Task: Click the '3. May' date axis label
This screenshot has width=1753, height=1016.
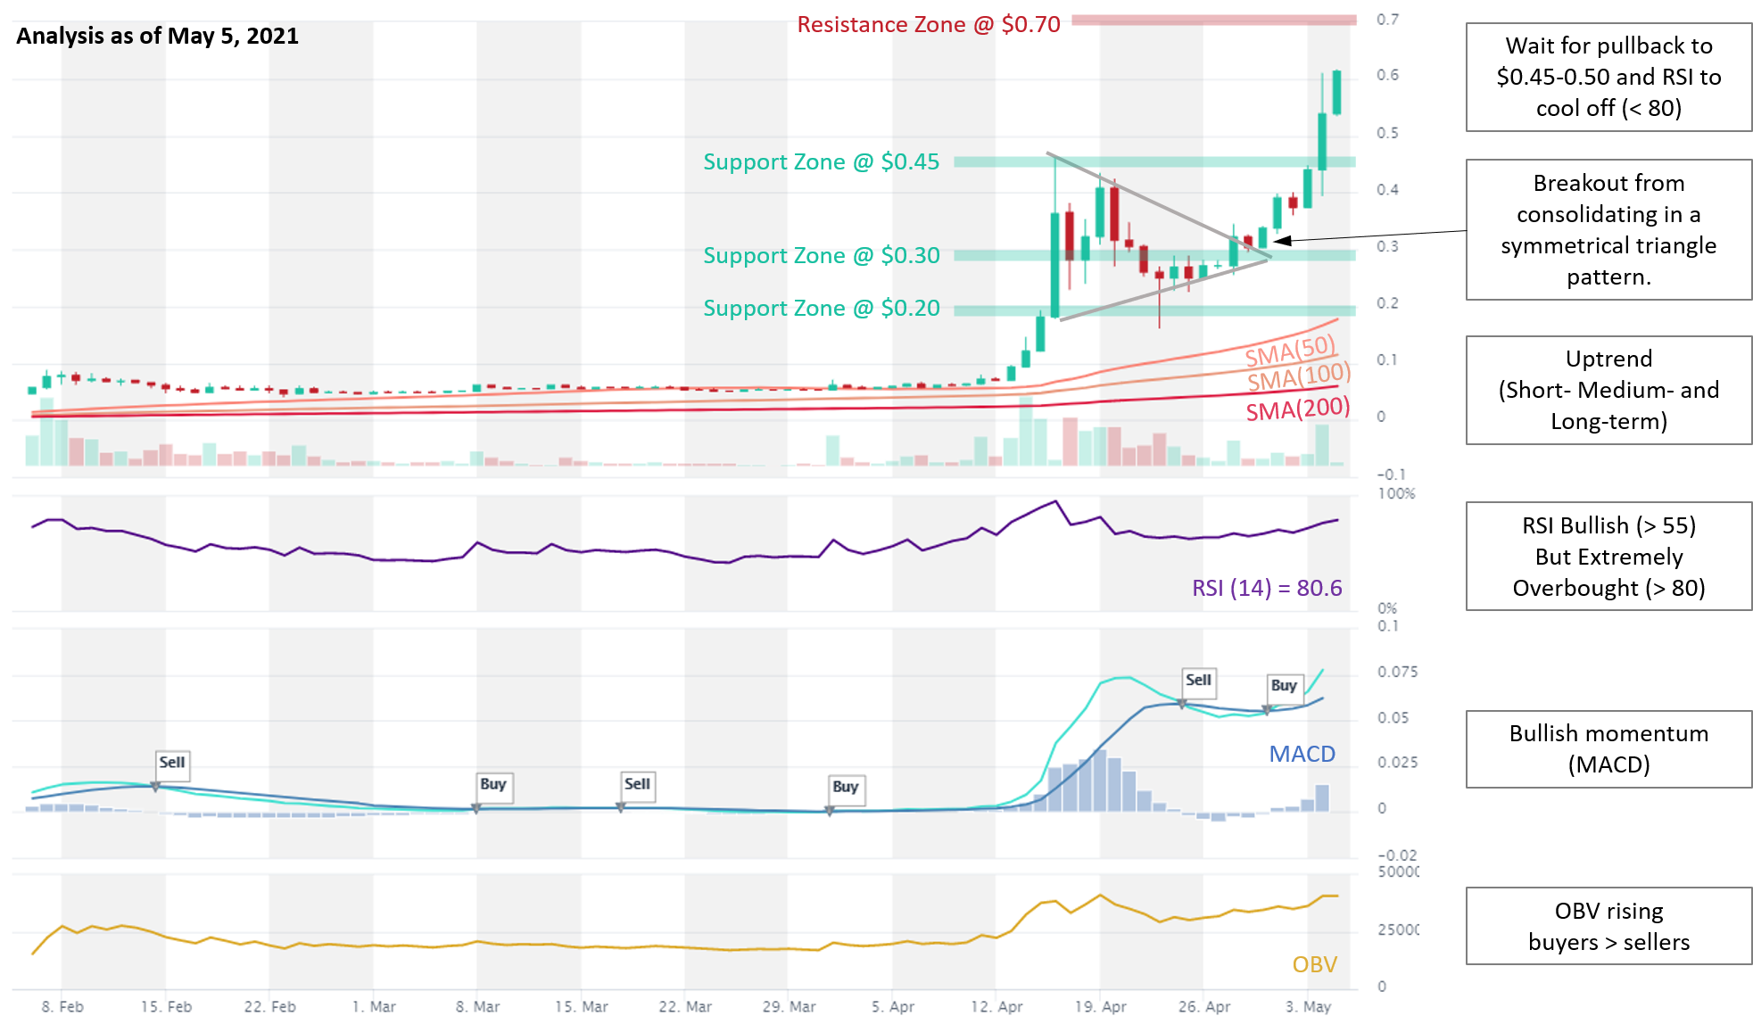Action: coord(1308,1006)
